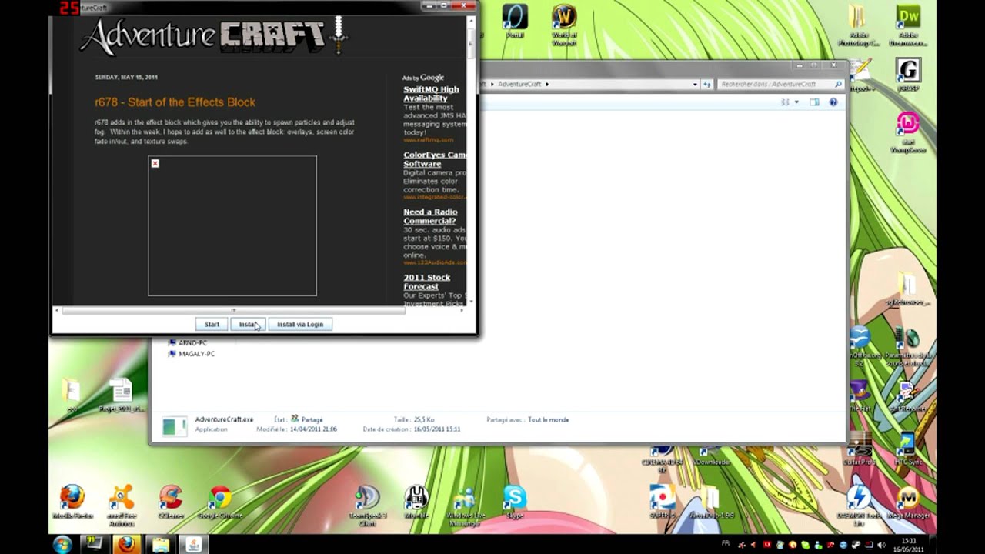Click the AdventureCraft.exe icon in details pane
The image size is (985, 554).
(x=174, y=426)
